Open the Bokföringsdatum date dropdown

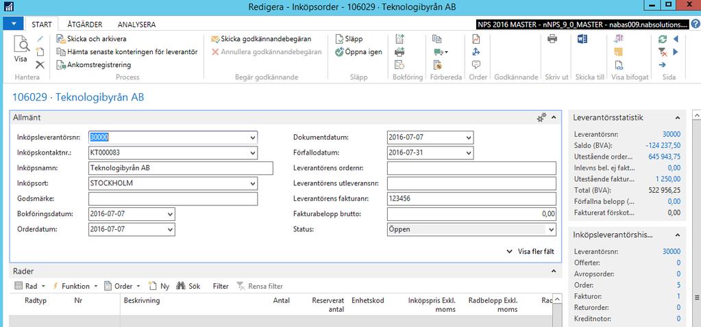point(170,214)
